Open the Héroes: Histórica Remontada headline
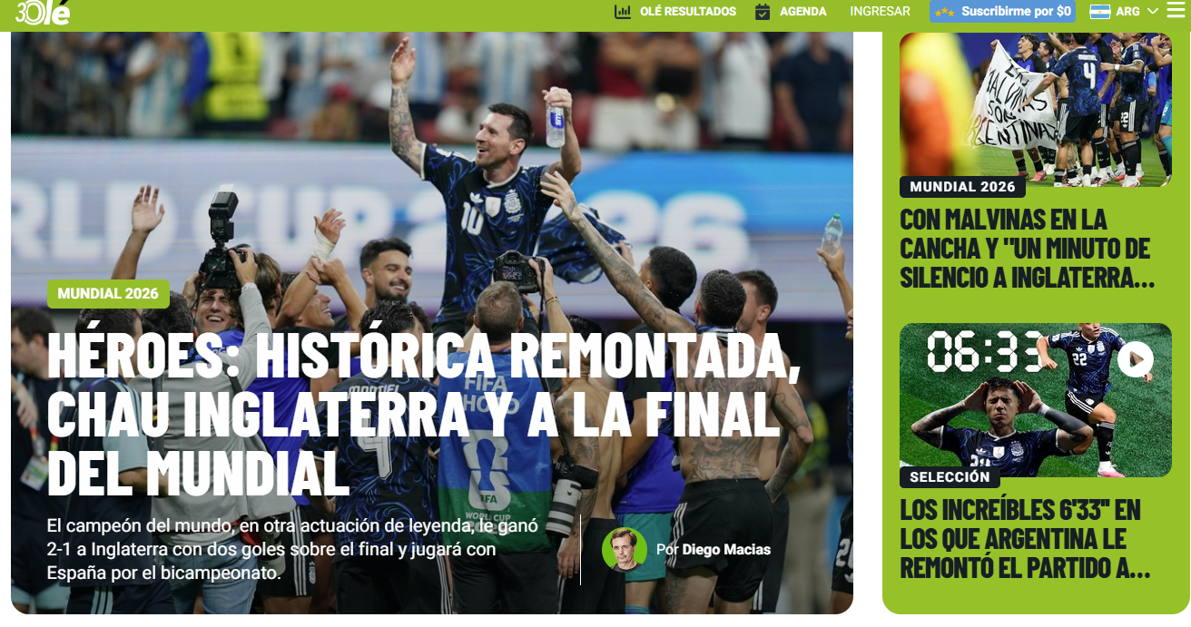Screen dimensions: 1191x627 coord(423,413)
